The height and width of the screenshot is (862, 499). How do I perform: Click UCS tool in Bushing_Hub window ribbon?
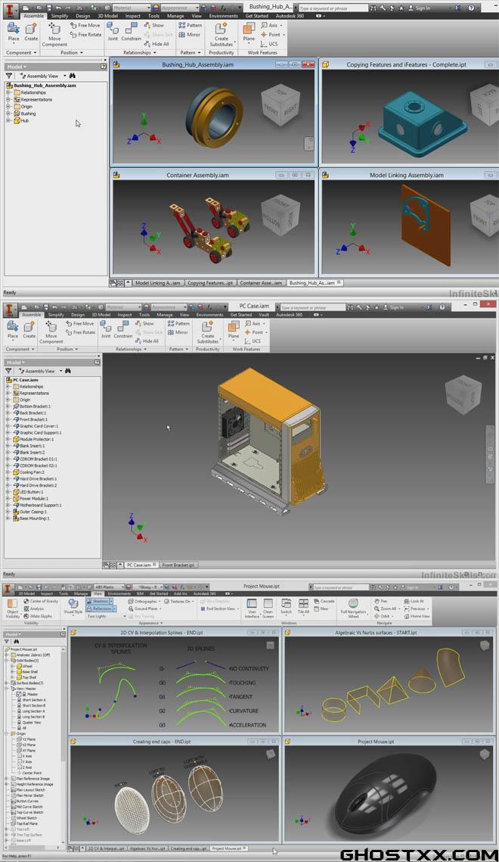click(x=269, y=44)
